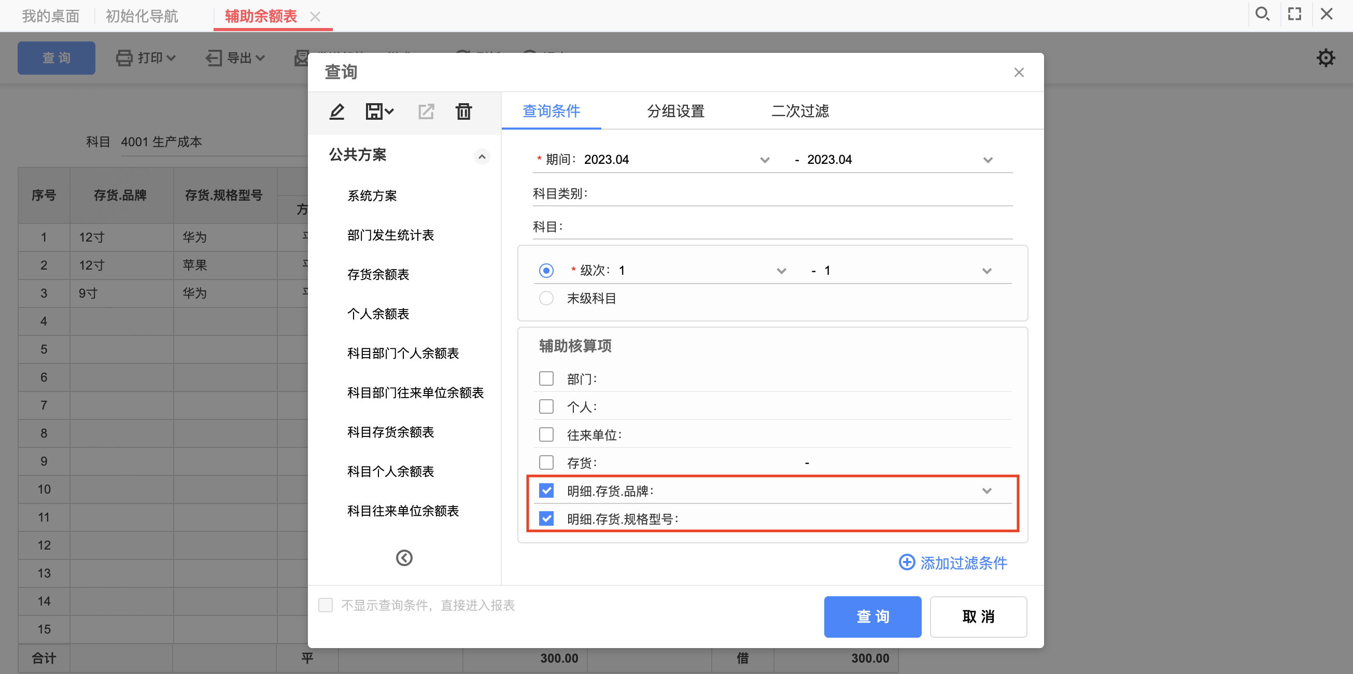Check the 部门 checkbox

tap(546, 378)
